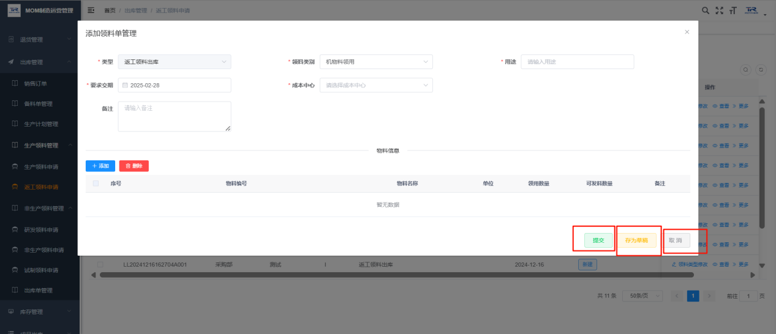776x334 pixels.
Task: Toggle fullscreen icon in top header
Action: coord(720,10)
